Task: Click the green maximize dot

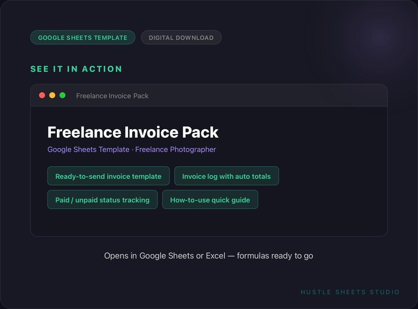Action: pyautogui.click(x=62, y=95)
